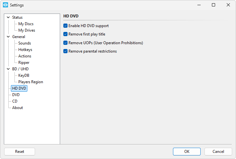The width and height of the screenshot is (236, 159).
Task: Disable the Enable HD DVD support checkbox
Action: pyautogui.click(x=65, y=26)
